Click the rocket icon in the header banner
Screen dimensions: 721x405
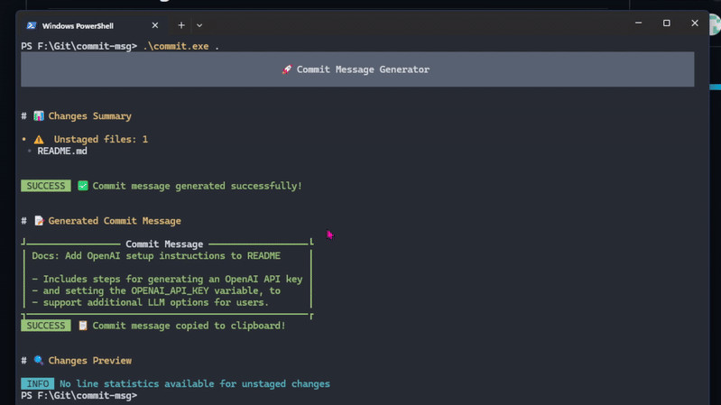(286, 69)
